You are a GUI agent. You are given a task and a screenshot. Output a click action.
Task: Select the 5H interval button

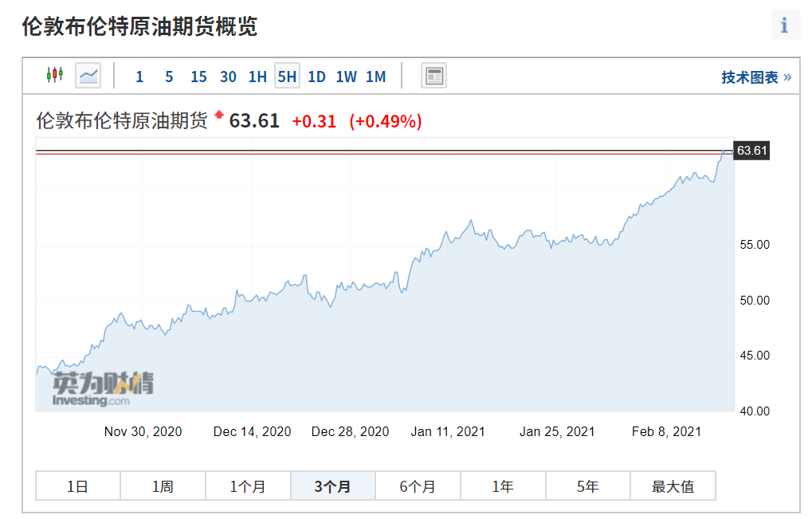click(287, 77)
